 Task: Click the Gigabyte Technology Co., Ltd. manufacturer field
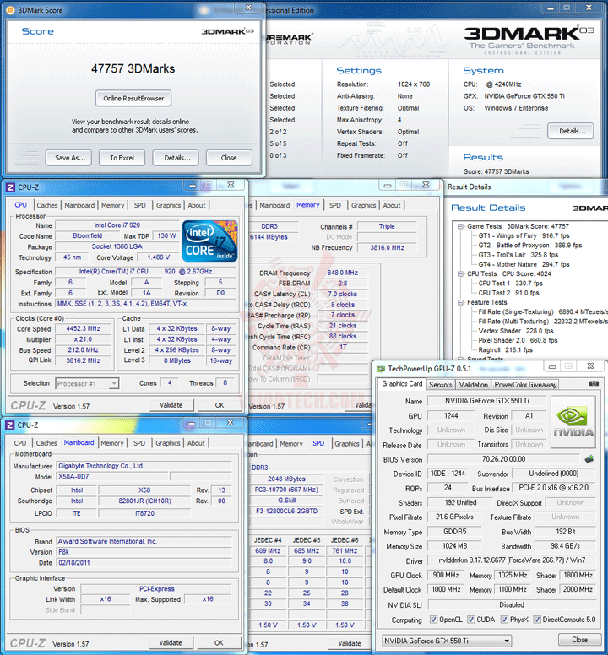[144, 466]
